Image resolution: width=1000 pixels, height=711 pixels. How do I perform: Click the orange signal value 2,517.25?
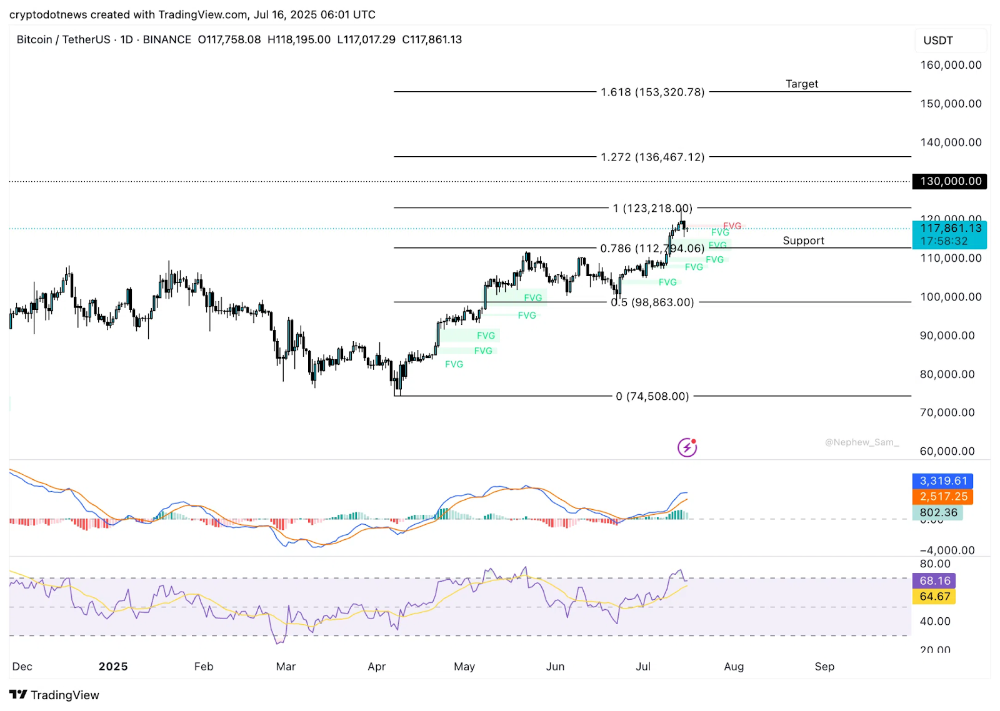tap(942, 497)
